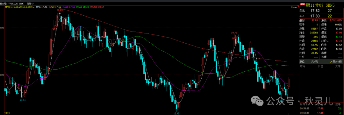Click the 19.72 peak price label
Image resolution: width=344 pixels, height=115 pixels.
[234, 33]
